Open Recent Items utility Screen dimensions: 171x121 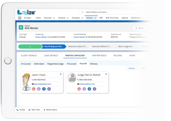pos(50,110)
